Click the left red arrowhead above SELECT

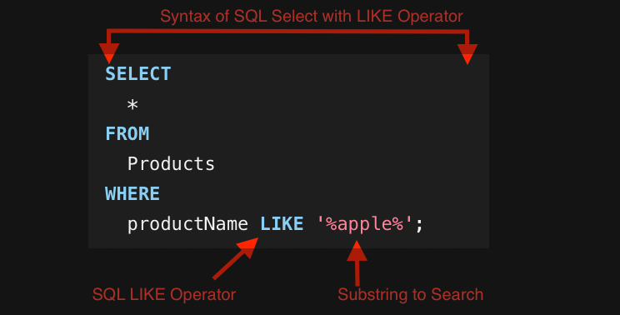109,53
